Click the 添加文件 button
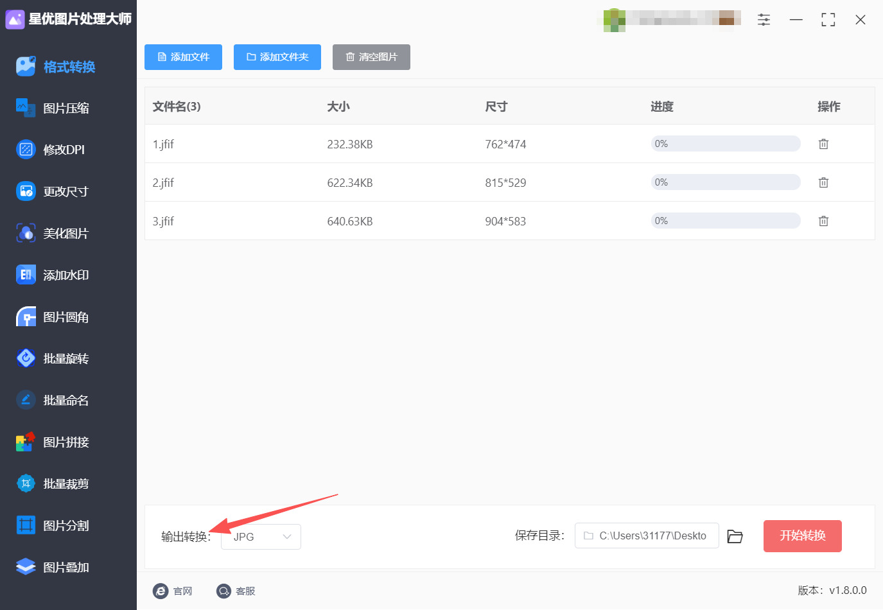This screenshot has width=883, height=610. coord(183,57)
